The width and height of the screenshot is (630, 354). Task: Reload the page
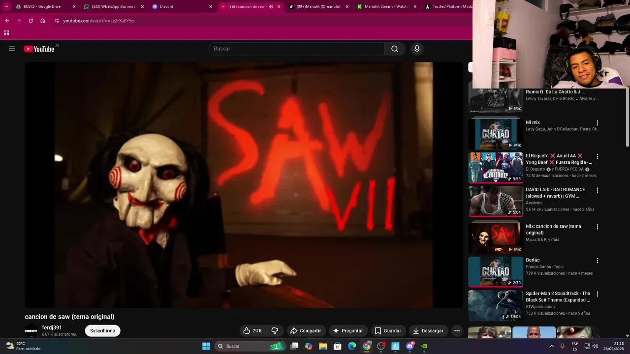(31, 21)
